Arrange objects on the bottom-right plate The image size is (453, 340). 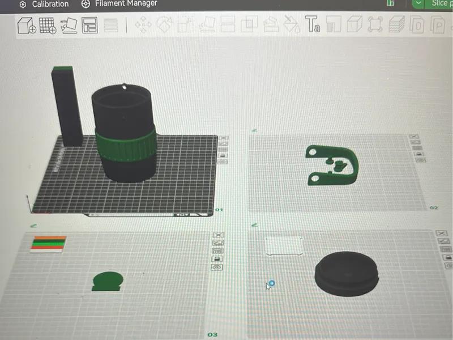(x=446, y=249)
